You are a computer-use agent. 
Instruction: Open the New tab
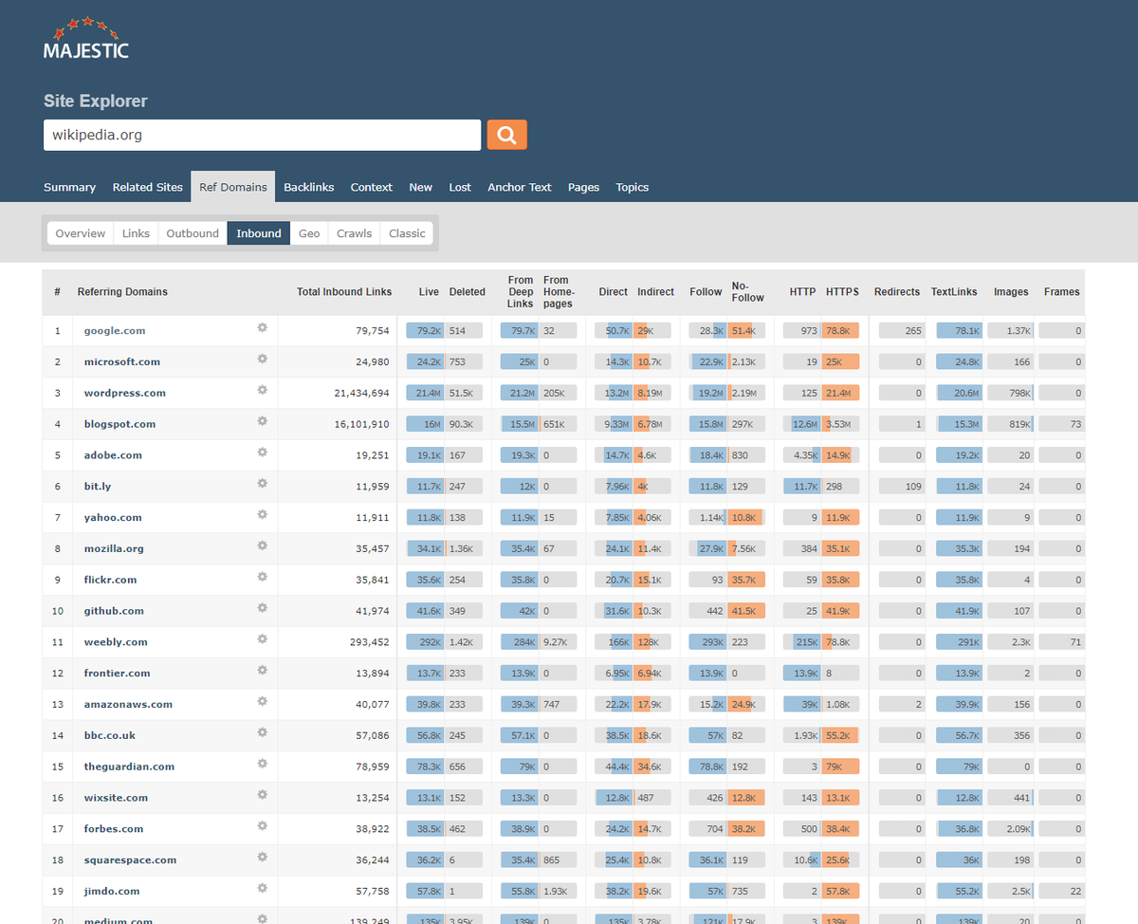point(421,187)
